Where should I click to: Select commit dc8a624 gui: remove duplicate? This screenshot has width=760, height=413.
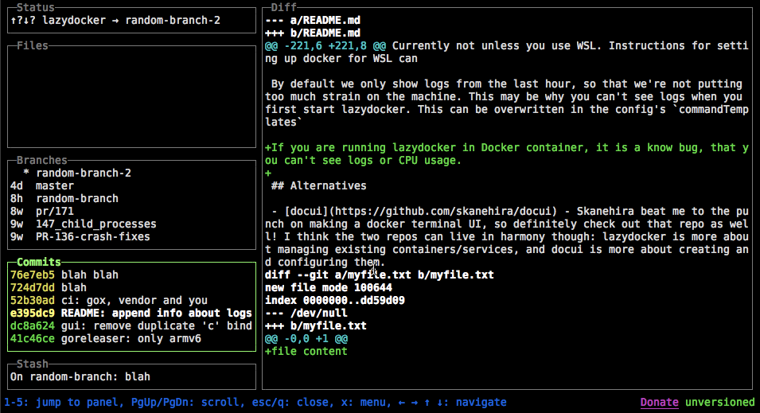coord(131,325)
